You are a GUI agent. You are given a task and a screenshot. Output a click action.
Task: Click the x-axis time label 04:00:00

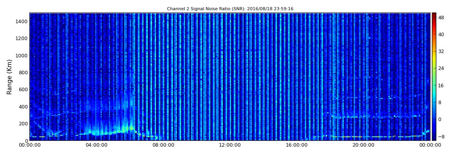[x=97, y=145]
